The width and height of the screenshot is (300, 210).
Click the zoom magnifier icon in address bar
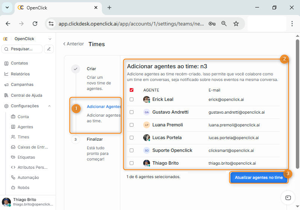pos(224,24)
